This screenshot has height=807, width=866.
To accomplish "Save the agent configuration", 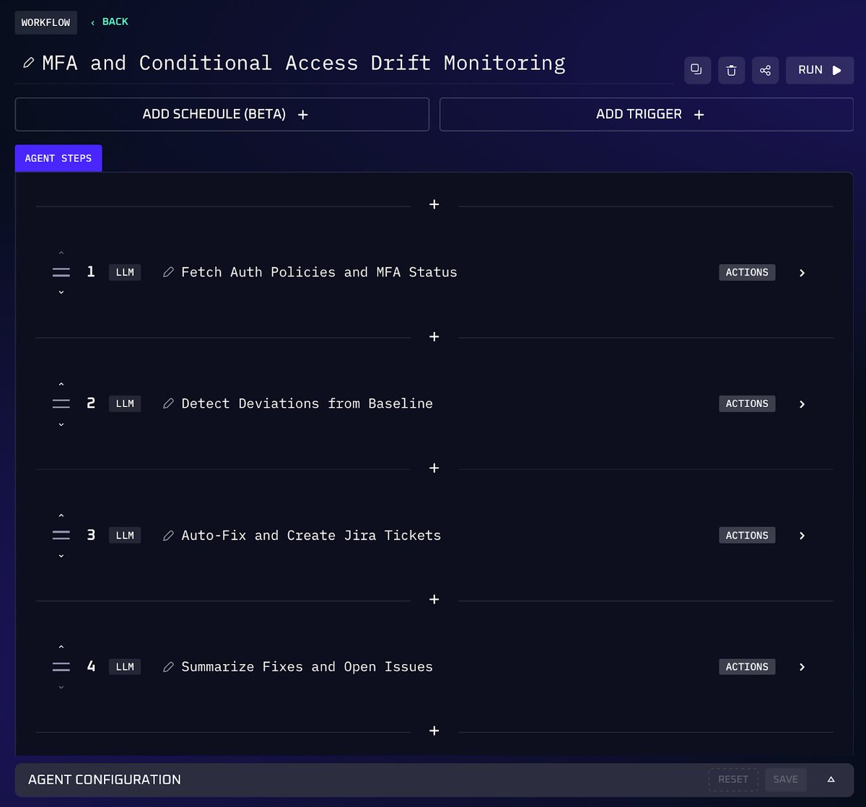I will tap(786, 780).
